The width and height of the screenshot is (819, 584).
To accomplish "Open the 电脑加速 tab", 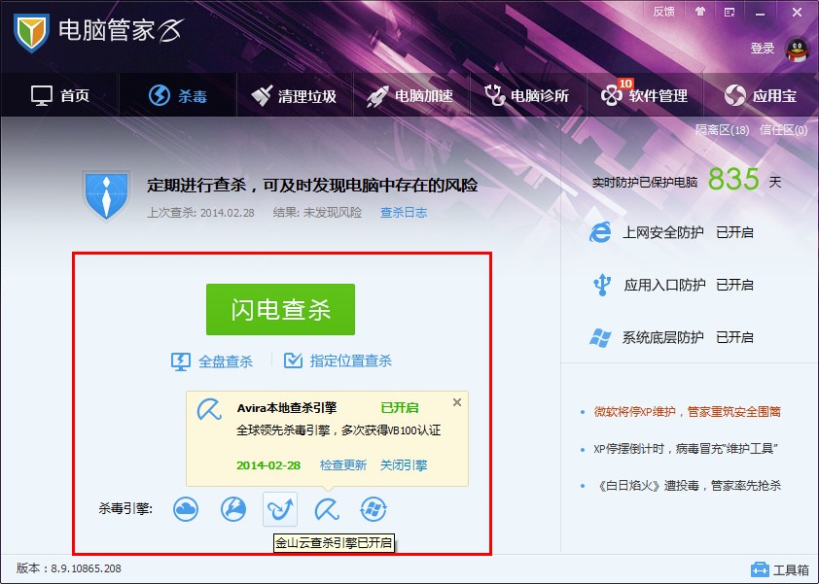I will 410,96.
